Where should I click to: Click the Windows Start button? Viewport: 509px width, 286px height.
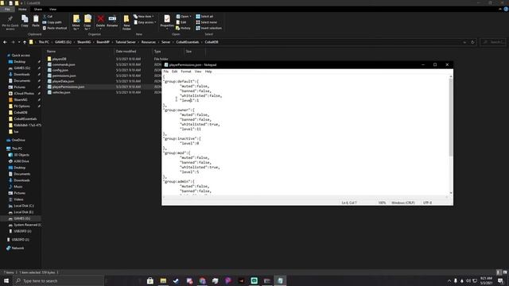tap(6, 280)
